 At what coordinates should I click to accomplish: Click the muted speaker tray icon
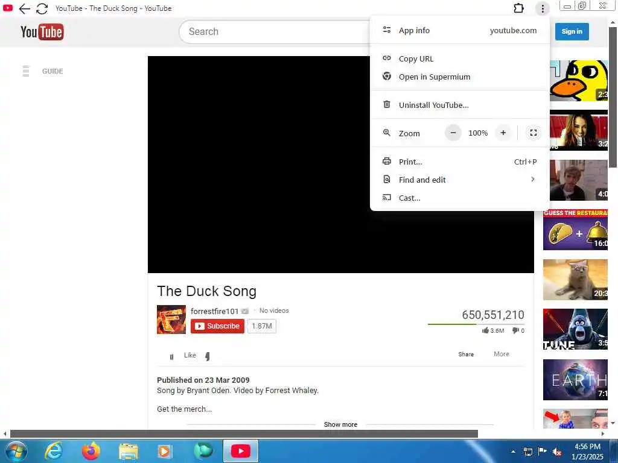557,452
